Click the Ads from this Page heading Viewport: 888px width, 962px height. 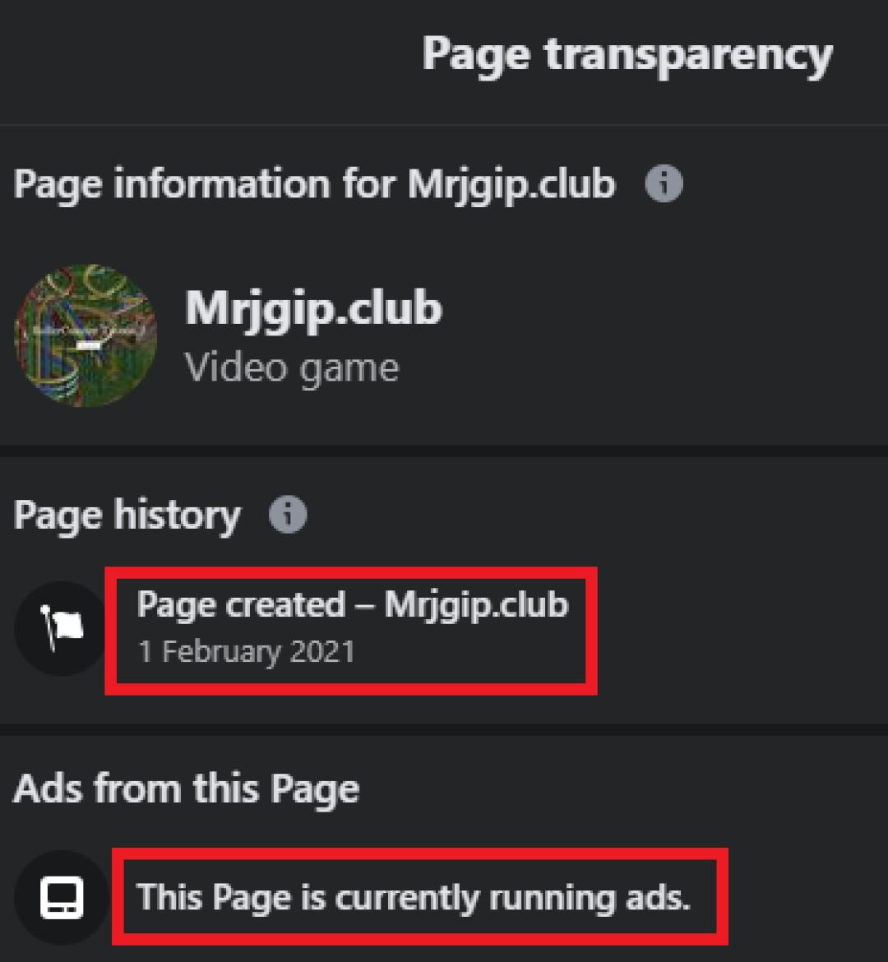186,789
